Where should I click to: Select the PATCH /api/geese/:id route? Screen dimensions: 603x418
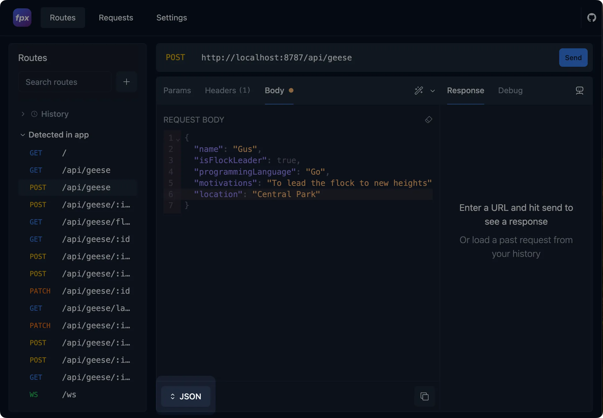(x=77, y=291)
